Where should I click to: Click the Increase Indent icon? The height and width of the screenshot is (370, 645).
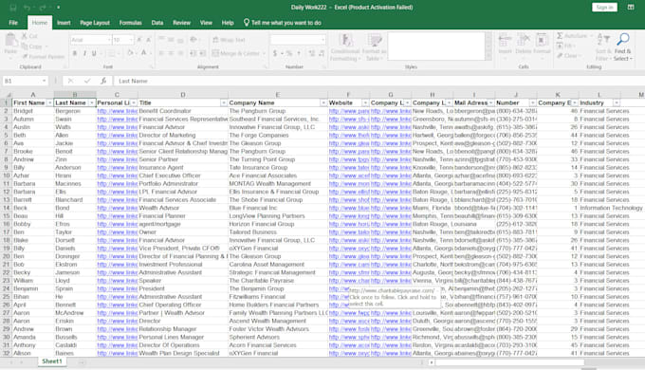[x=202, y=53]
